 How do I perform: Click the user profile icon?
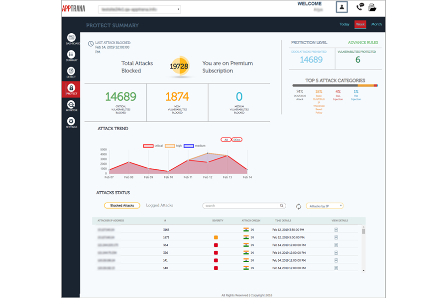(341, 7)
